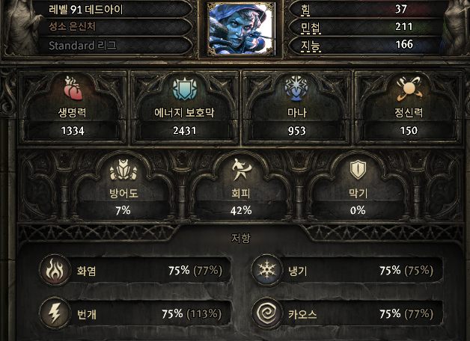Click the 성소 은신처 location row

coord(115,27)
